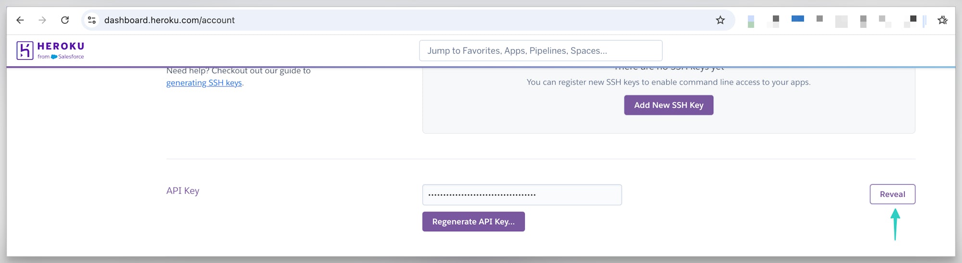Click the large light gray extension icon

tap(841, 22)
